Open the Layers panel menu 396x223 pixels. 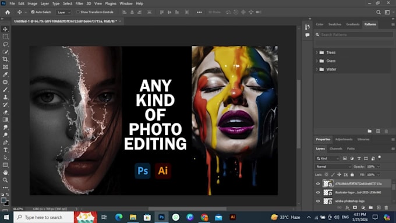(x=393, y=148)
